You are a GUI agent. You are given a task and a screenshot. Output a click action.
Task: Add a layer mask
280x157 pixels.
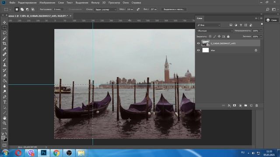pyautogui.click(x=234, y=106)
